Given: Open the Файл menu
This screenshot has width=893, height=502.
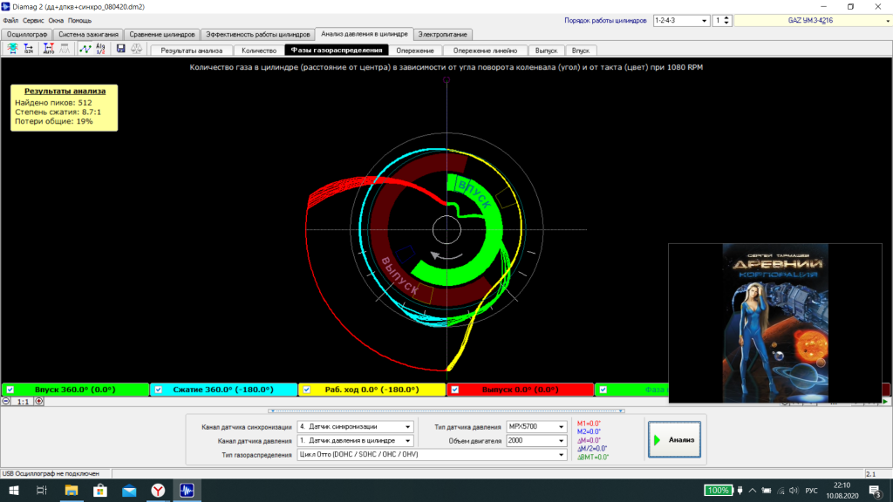Looking at the screenshot, I should [x=10, y=21].
